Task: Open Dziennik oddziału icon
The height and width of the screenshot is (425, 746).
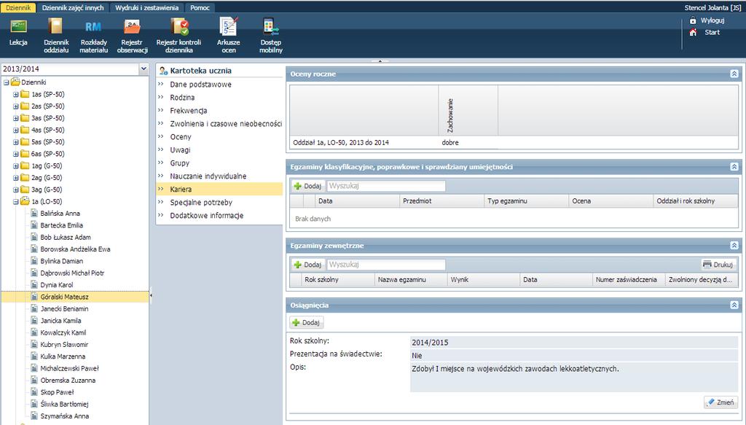Action: coord(55,27)
